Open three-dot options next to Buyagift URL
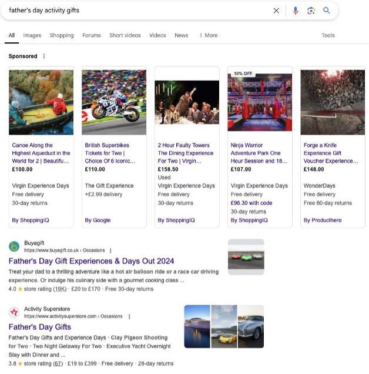Screen dimensions: 369x374 click(110, 251)
